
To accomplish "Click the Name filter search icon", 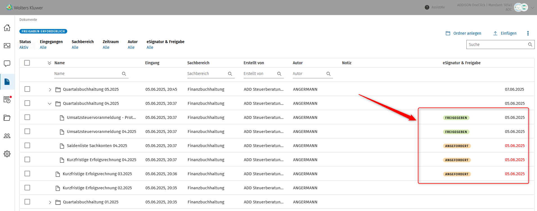I will 124,74.
